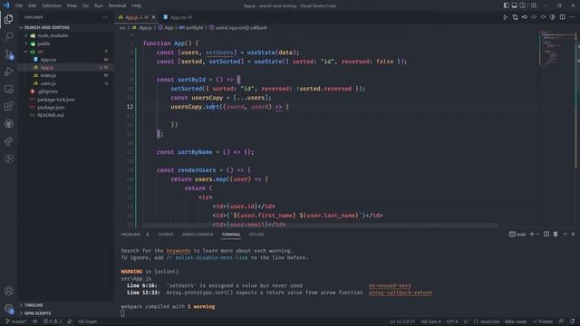Switch to the PROBLEMS panel tab
580x326 pixels.
(130, 235)
